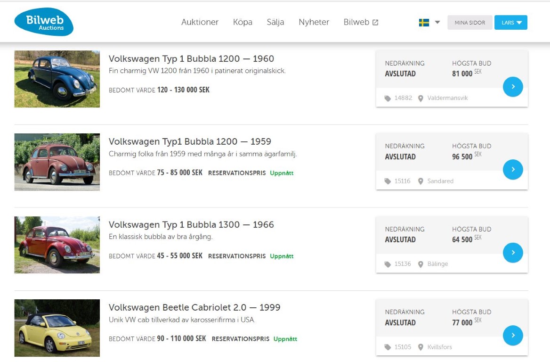
Task: Click location pin next to Sandared
Action: coord(421,181)
